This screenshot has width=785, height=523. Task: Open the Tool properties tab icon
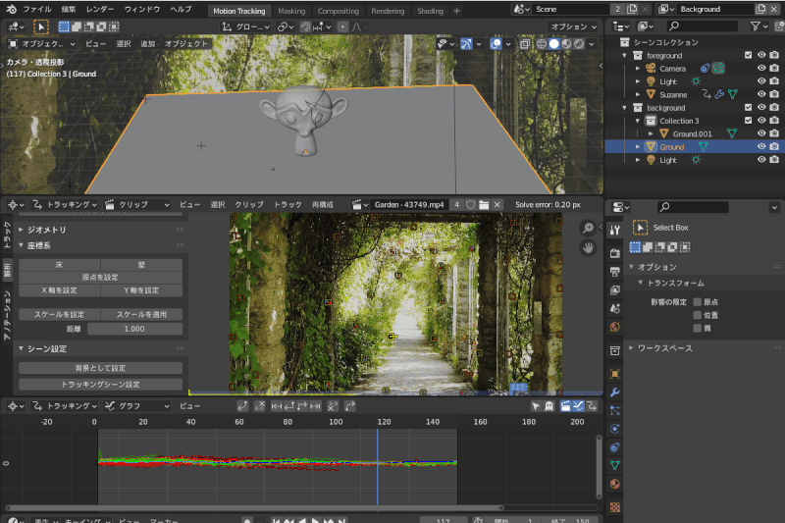click(x=615, y=231)
